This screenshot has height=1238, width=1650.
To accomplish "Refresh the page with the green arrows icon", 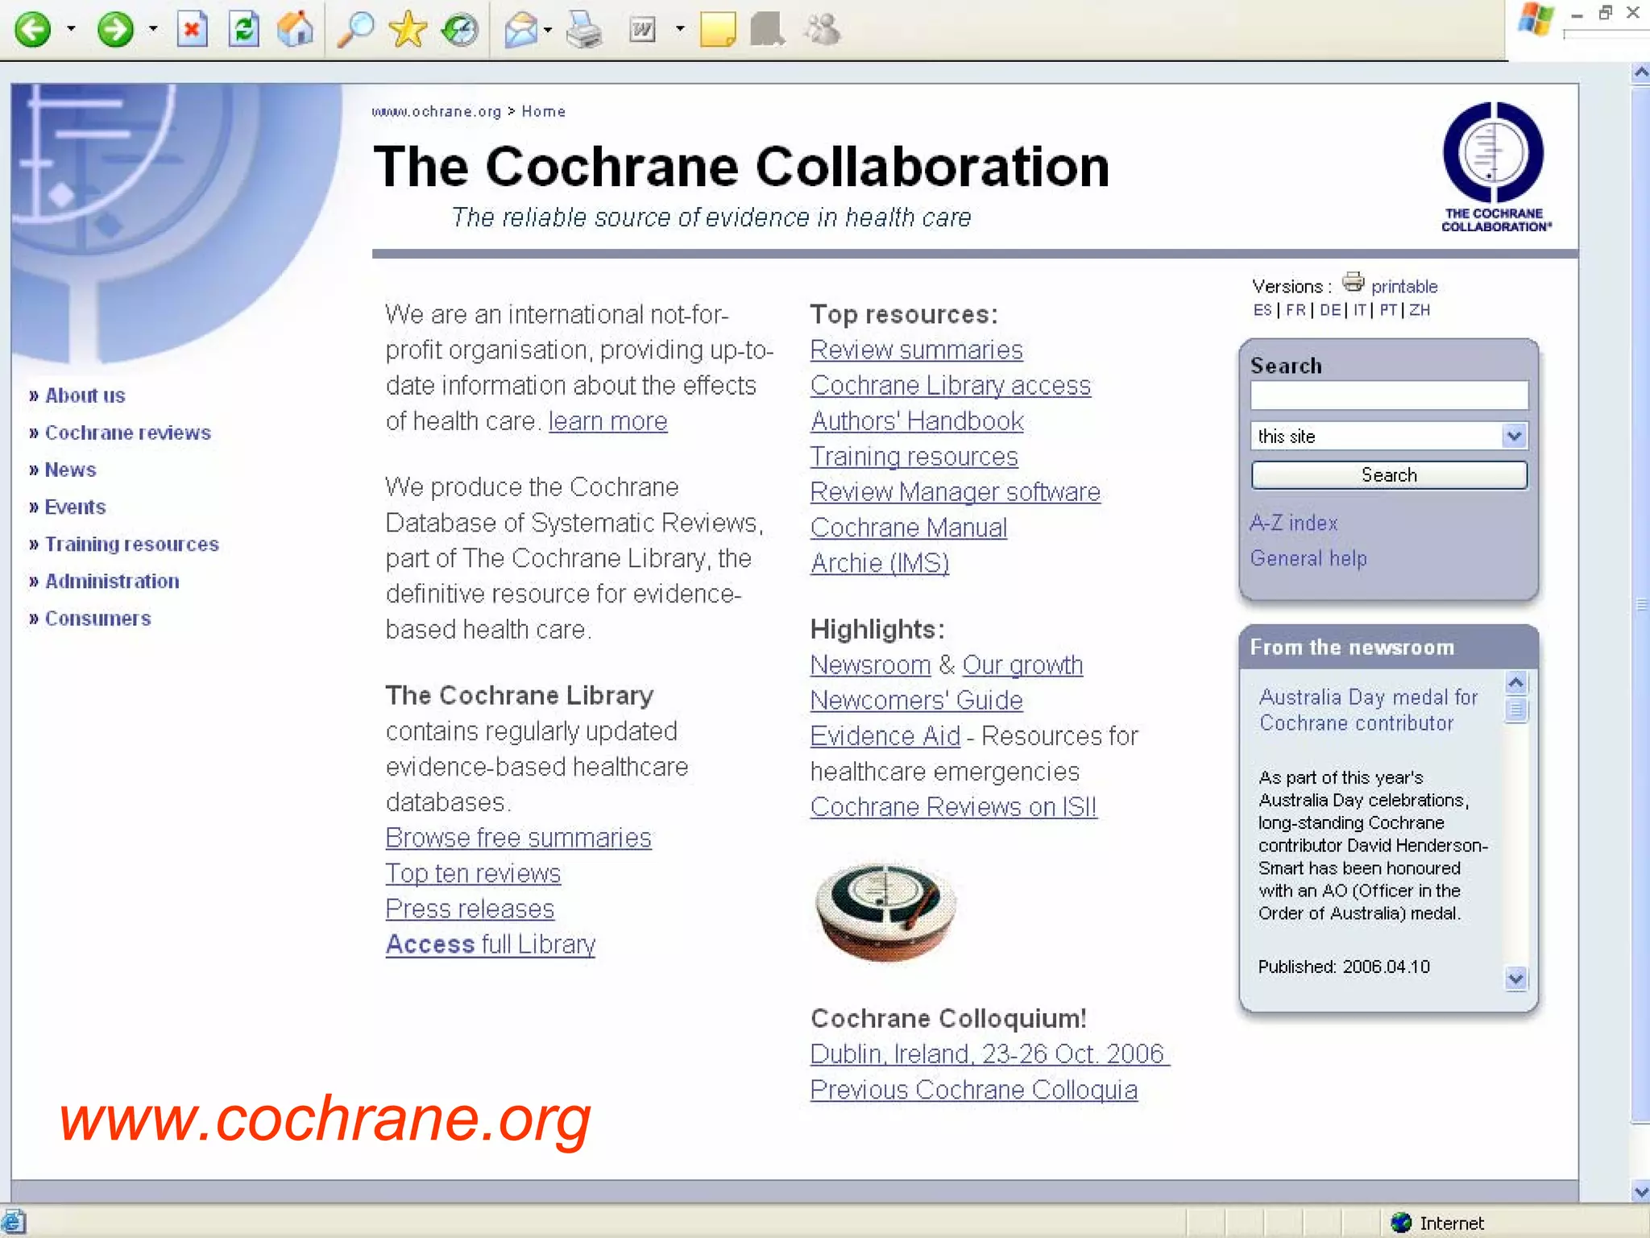I will point(244,30).
